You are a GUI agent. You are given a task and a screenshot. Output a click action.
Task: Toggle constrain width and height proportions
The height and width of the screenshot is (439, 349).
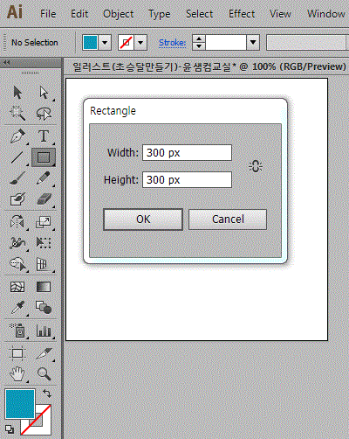[x=256, y=166]
